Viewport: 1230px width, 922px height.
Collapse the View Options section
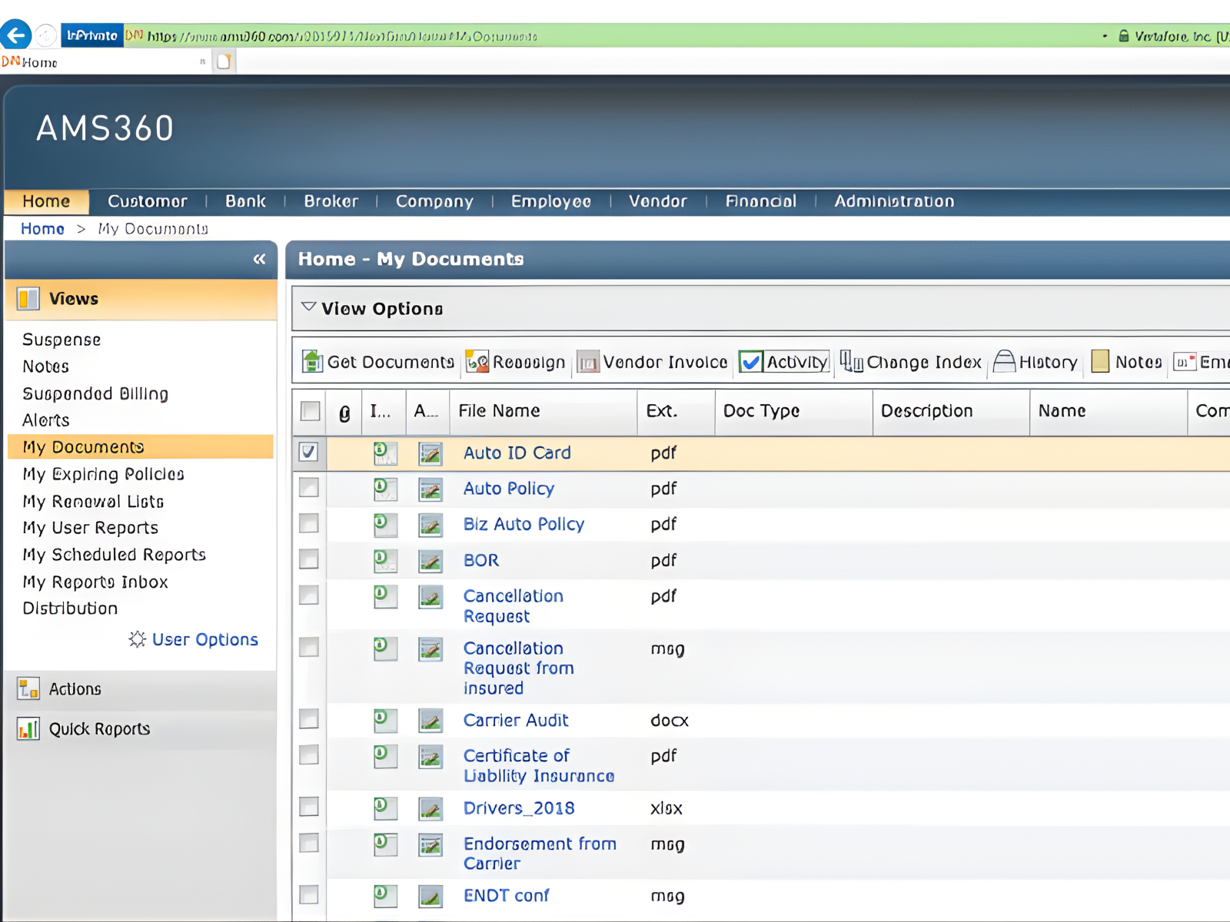click(x=309, y=308)
